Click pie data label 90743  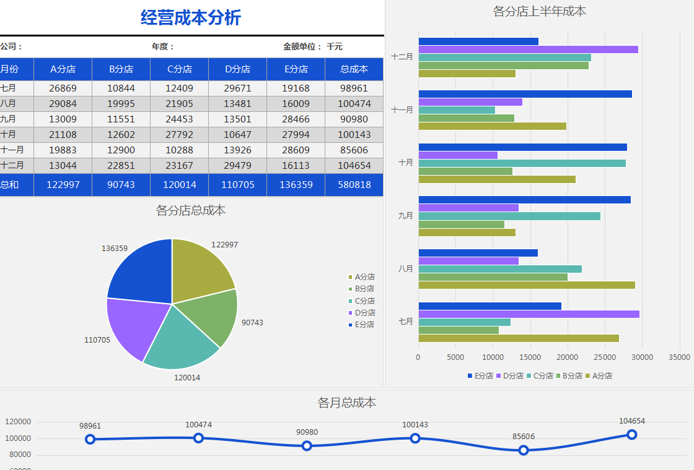tap(252, 323)
